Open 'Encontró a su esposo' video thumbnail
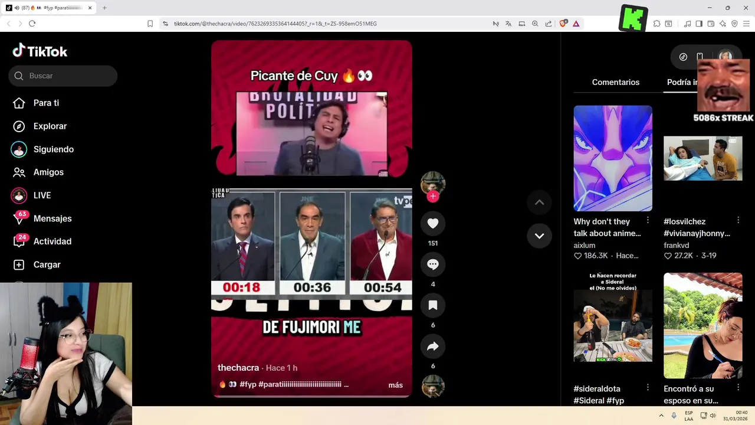Screen dimensions: 755x425 pyautogui.click(x=703, y=325)
